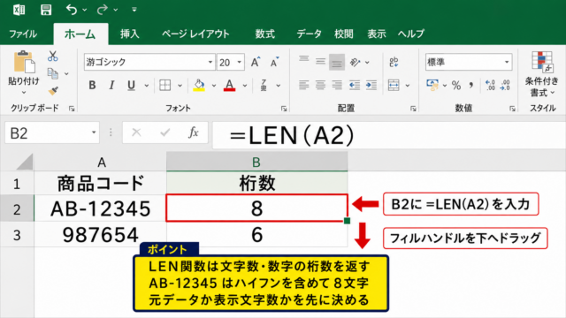The width and height of the screenshot is (566, 318).
Task: Expand the fill color palette arrow
Action: click(214, 86)
